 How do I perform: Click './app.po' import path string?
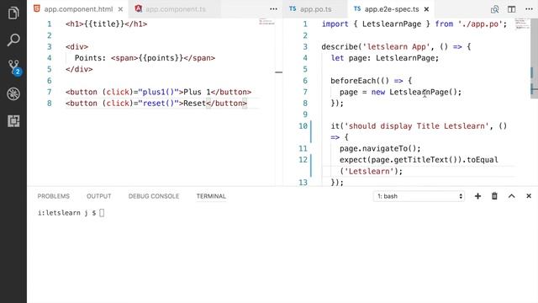480,24
